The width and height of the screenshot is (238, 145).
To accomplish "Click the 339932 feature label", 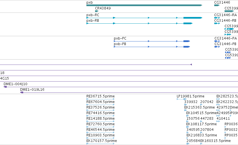I will tap(191, 102).
